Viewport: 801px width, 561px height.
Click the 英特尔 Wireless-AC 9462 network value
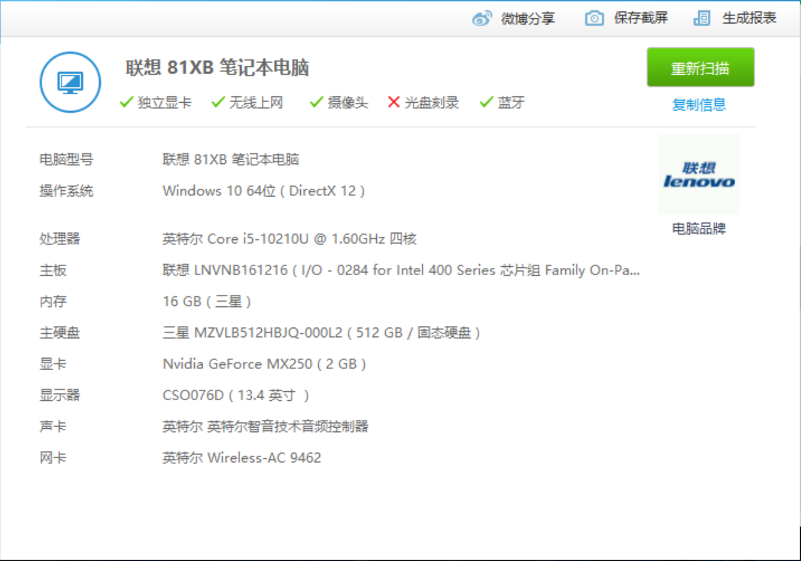[x=241, y=458]
